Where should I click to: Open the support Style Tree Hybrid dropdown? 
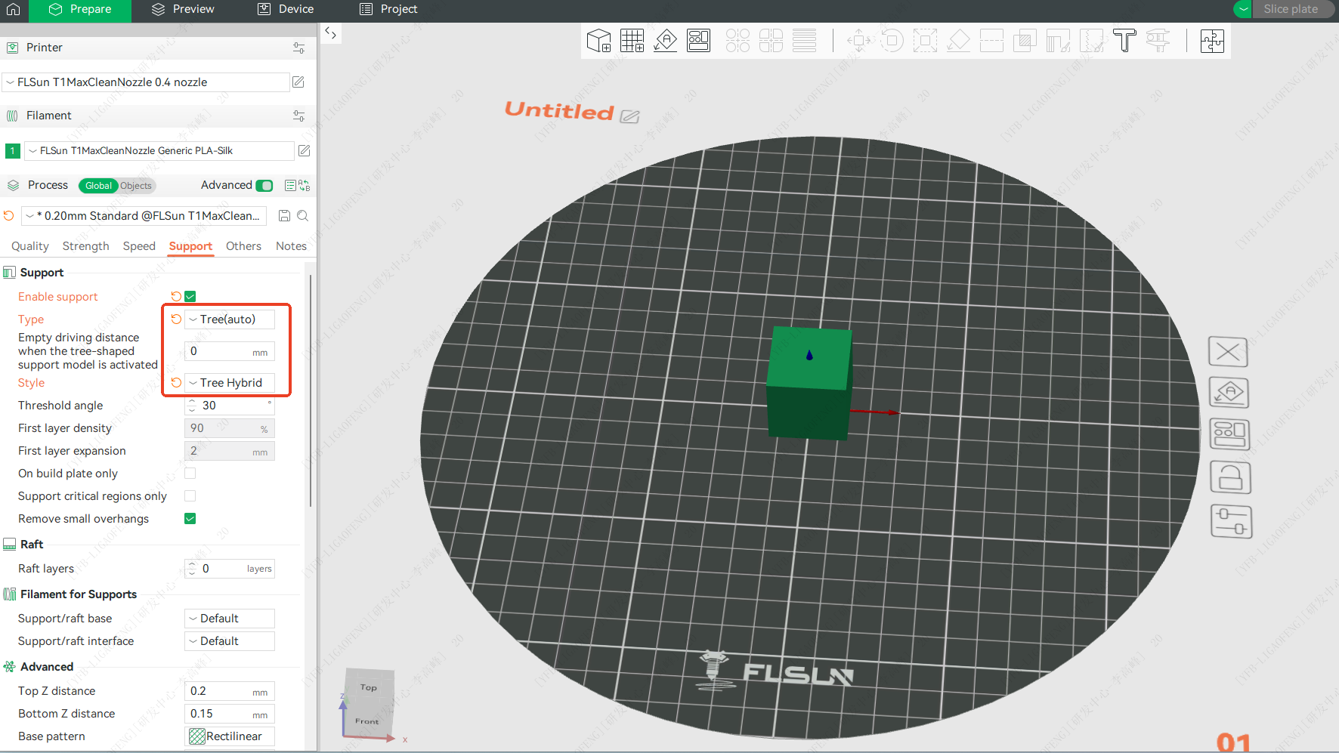pos(230,383)
